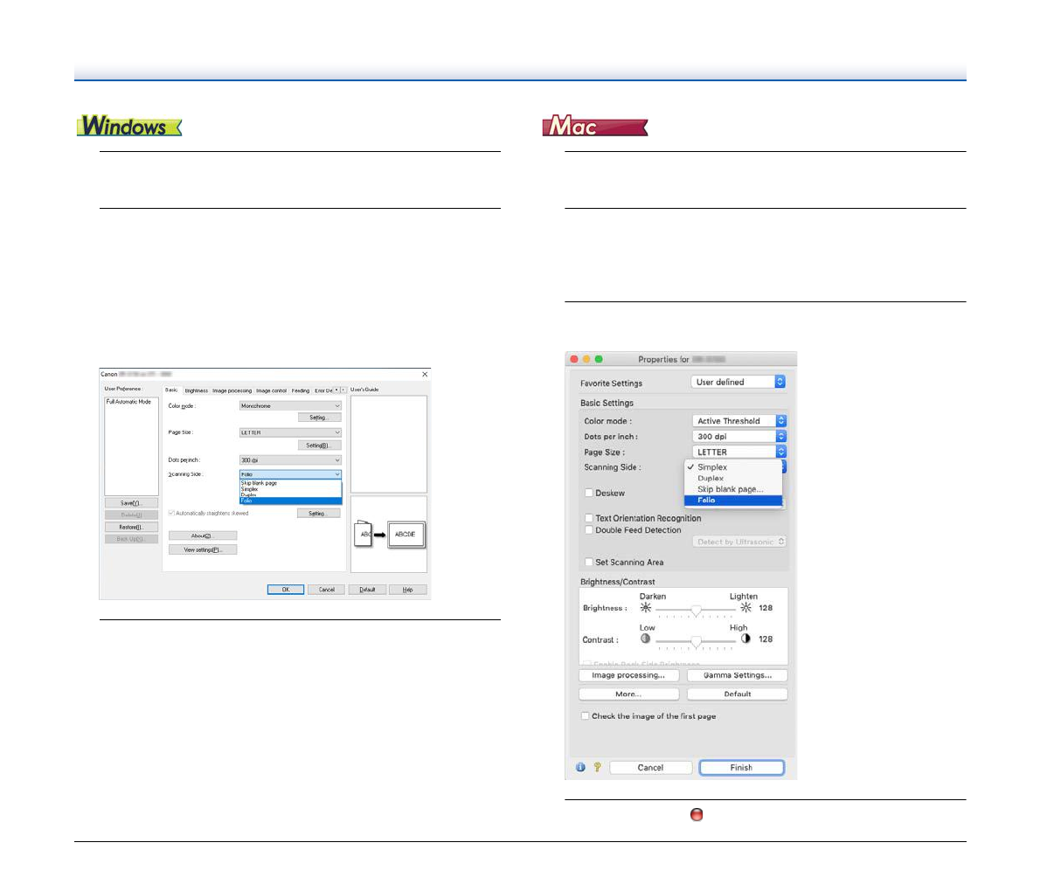Adjust the Brightness slider handle
1040x891 pixels.
[x=696, y=609]
